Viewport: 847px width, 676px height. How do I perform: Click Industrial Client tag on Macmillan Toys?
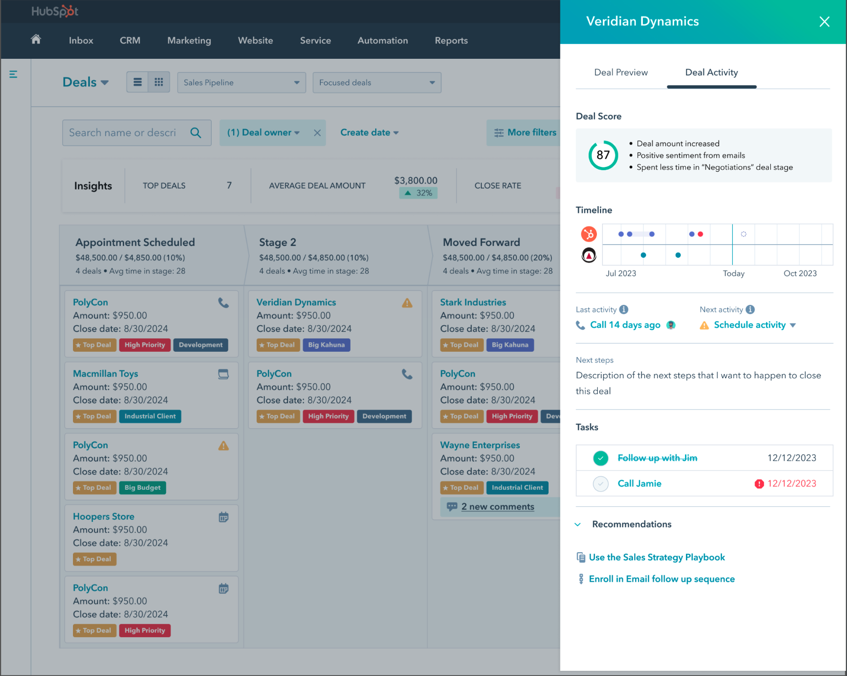click(x=150, y=416)
